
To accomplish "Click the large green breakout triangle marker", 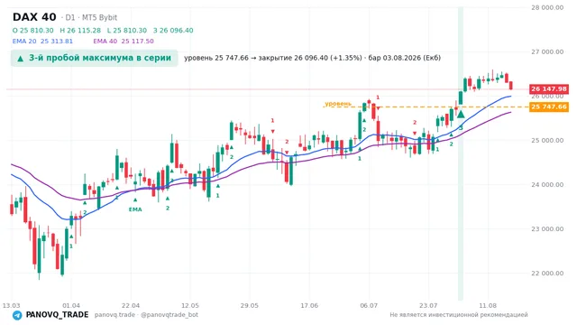I will [461, 114].
